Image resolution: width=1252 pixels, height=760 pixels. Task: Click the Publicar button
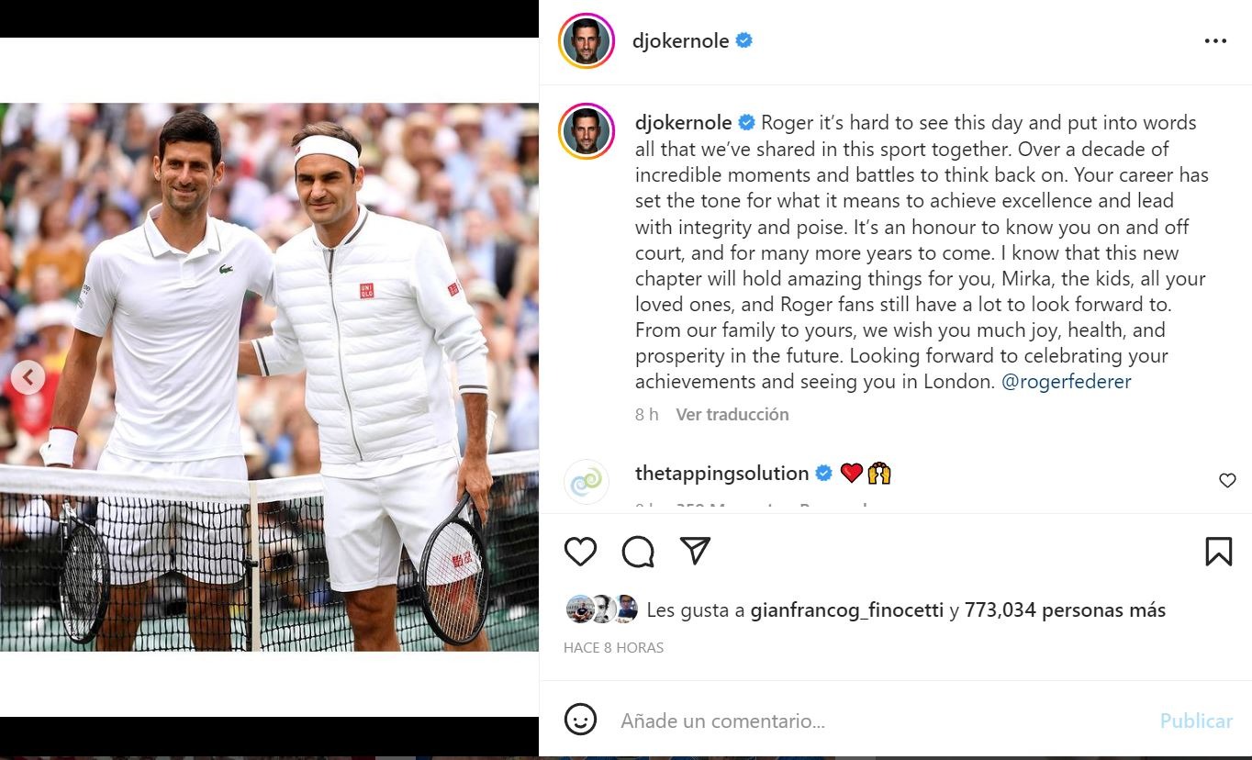(1196, 721)
